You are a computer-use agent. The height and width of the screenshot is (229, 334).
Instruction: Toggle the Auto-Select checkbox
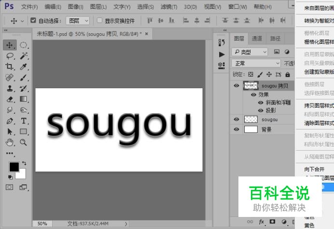(x=33, y=20)
